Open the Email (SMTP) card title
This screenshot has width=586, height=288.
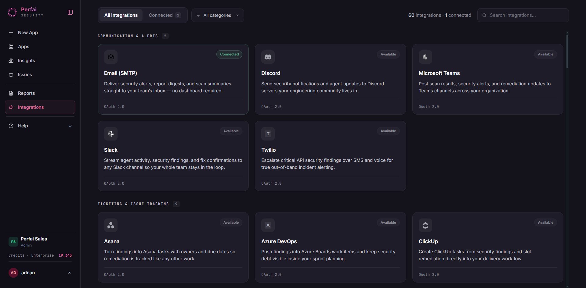click(x=121, y=73)
